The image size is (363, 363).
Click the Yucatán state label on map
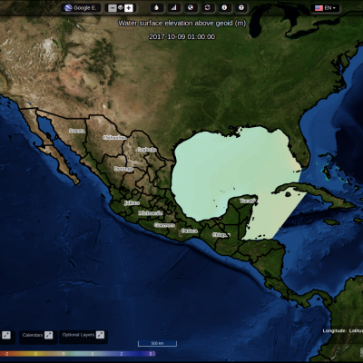(248, 201)
